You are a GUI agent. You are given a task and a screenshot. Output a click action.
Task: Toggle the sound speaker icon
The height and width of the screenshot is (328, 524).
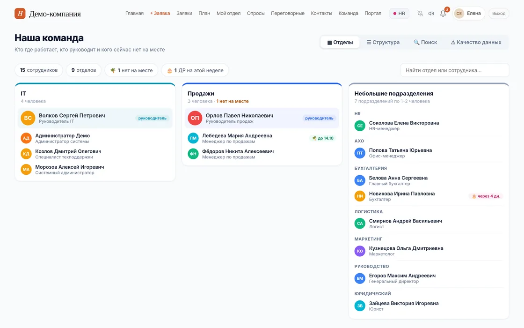coord(431,14)
